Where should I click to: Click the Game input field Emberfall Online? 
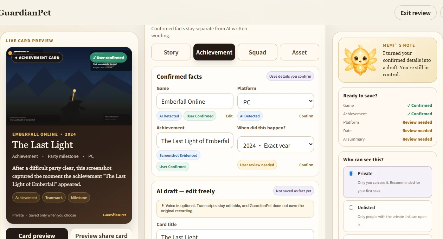195,101
